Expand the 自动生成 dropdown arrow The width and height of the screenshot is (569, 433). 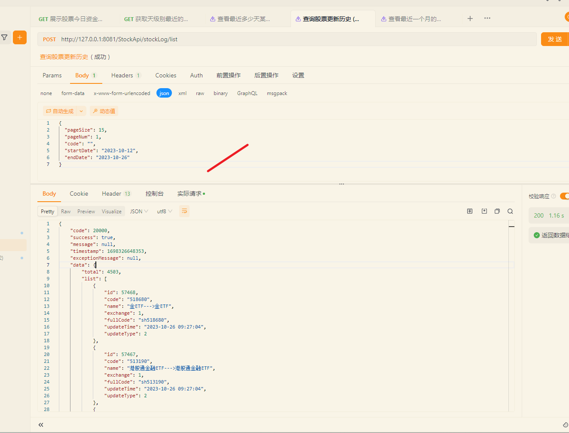(x=81, y=111)
